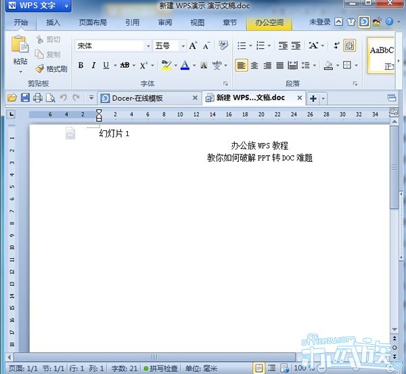Decrease font size with small A icon
The image size is (406, 374).
206,46
